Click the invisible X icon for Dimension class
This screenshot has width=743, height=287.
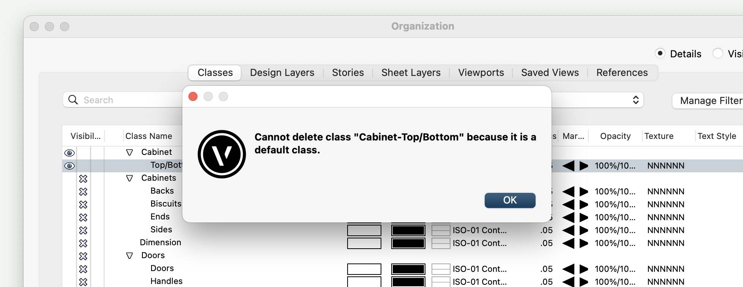pyautogui.click(x=83, y=243)
